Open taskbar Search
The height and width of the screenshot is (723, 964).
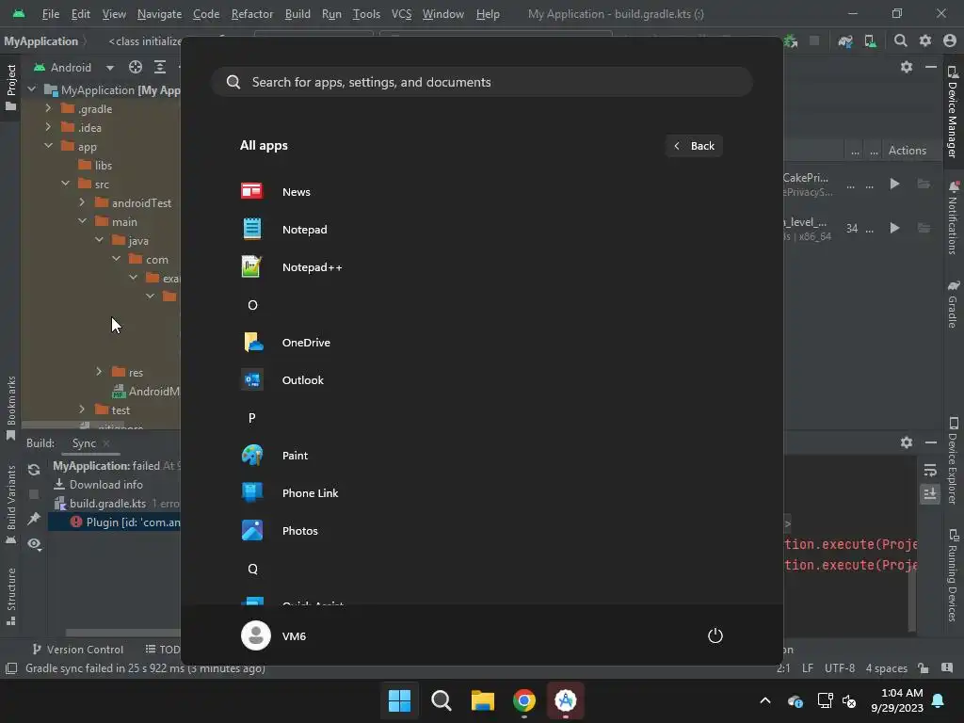pyautogui.click(x=441, y=700)
